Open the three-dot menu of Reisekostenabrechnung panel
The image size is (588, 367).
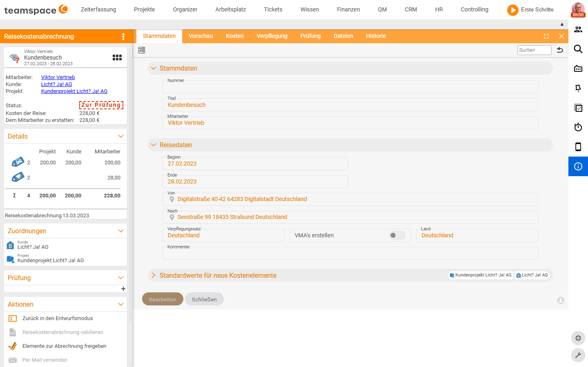123,37
